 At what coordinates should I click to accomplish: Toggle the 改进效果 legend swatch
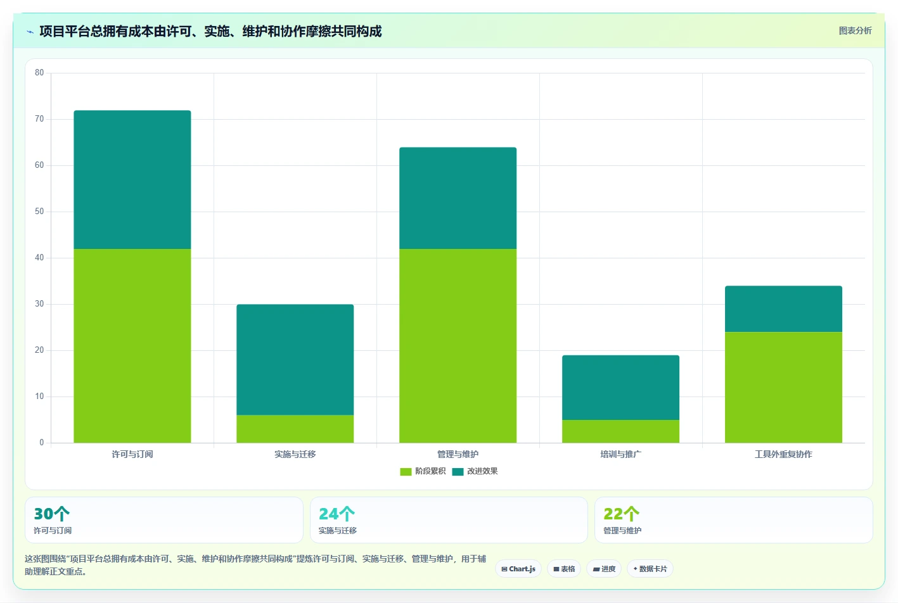458,471
